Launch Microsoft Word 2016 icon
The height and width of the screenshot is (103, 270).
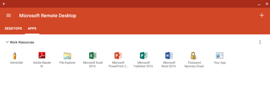[x=169, y=56]
